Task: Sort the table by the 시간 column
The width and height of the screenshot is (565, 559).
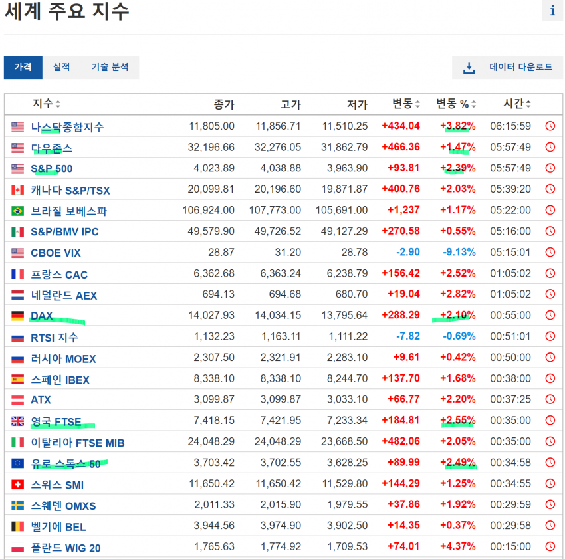Action: (517, 104)
